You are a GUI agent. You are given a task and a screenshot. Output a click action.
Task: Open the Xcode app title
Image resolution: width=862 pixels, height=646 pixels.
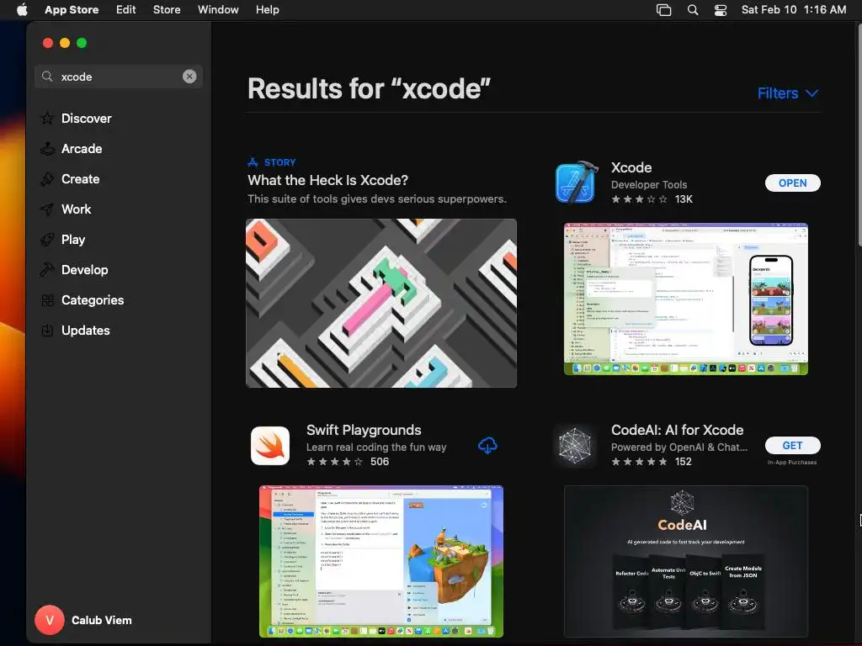click(x=631, y=167)
